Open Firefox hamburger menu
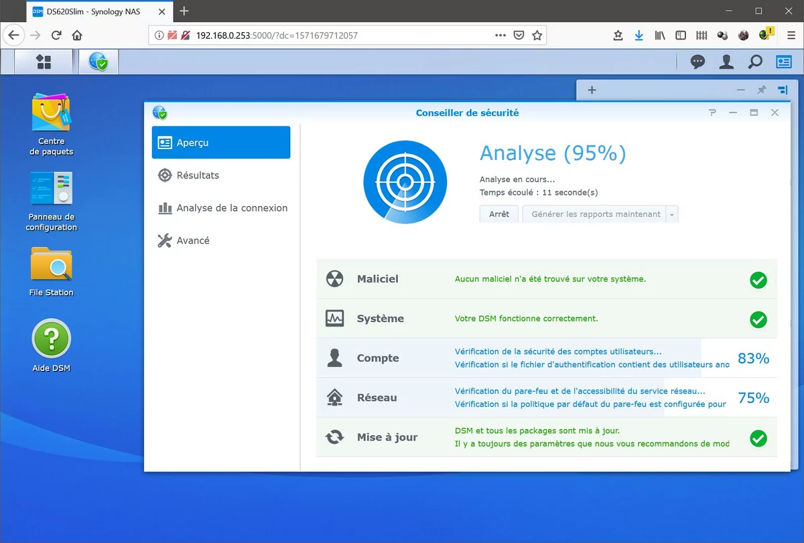 click(x=791, y=35)
